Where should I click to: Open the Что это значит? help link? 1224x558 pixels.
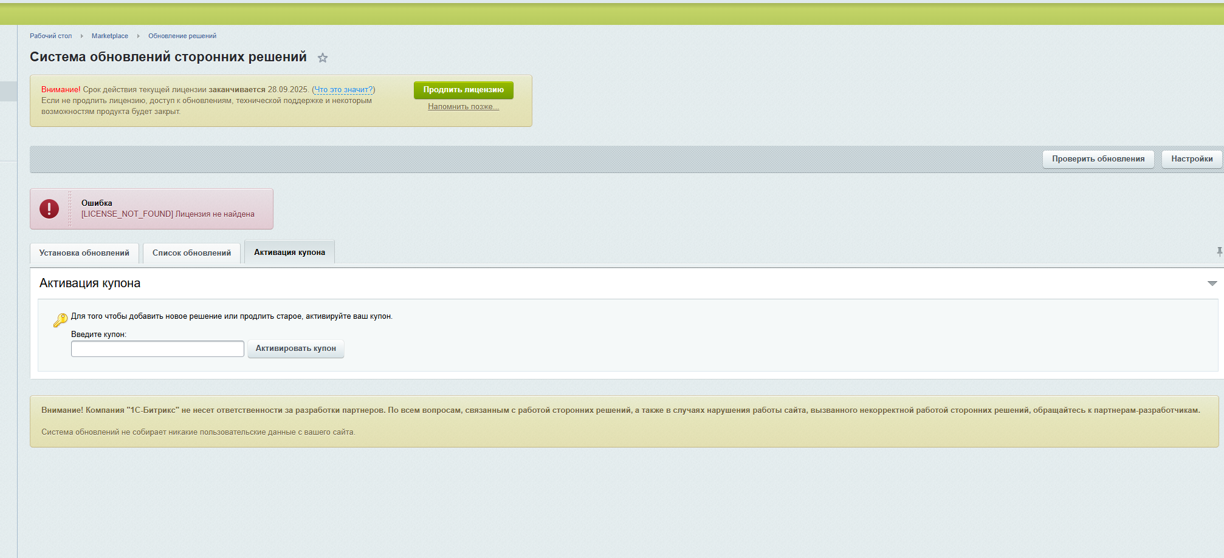coord(343,90)
